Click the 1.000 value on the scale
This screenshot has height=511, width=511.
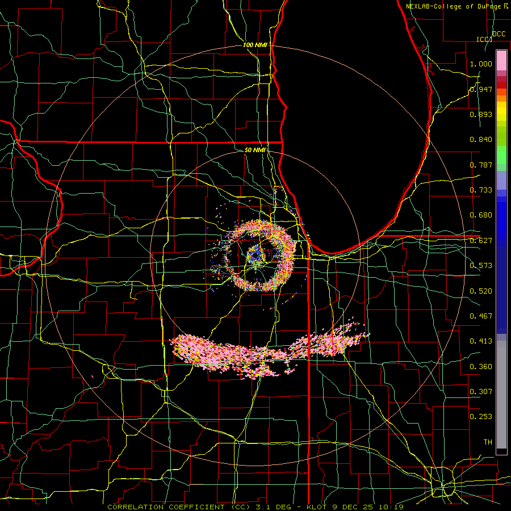(481, 64)
